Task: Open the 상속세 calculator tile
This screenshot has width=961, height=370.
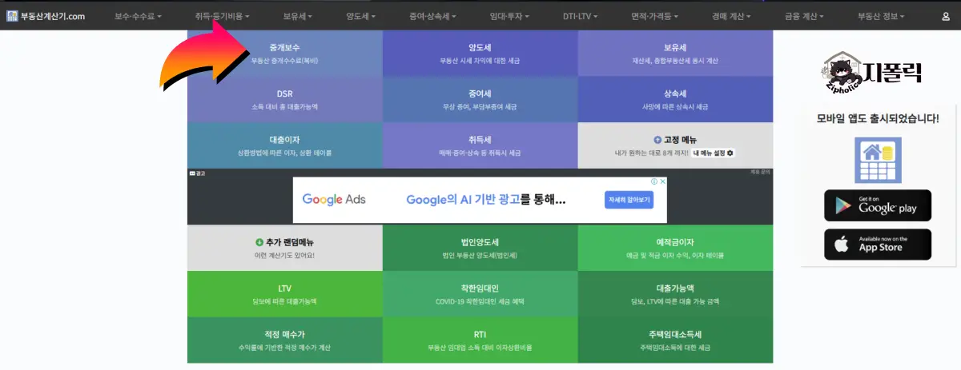Action: [675, 99]
